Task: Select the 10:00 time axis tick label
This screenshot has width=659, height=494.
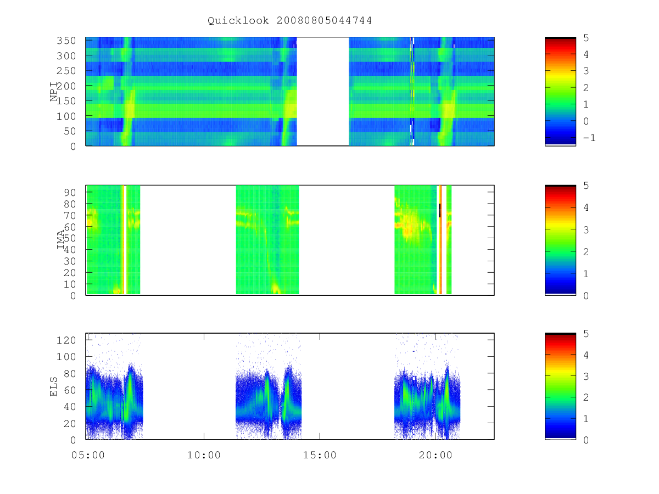Action: click(204, 455)
